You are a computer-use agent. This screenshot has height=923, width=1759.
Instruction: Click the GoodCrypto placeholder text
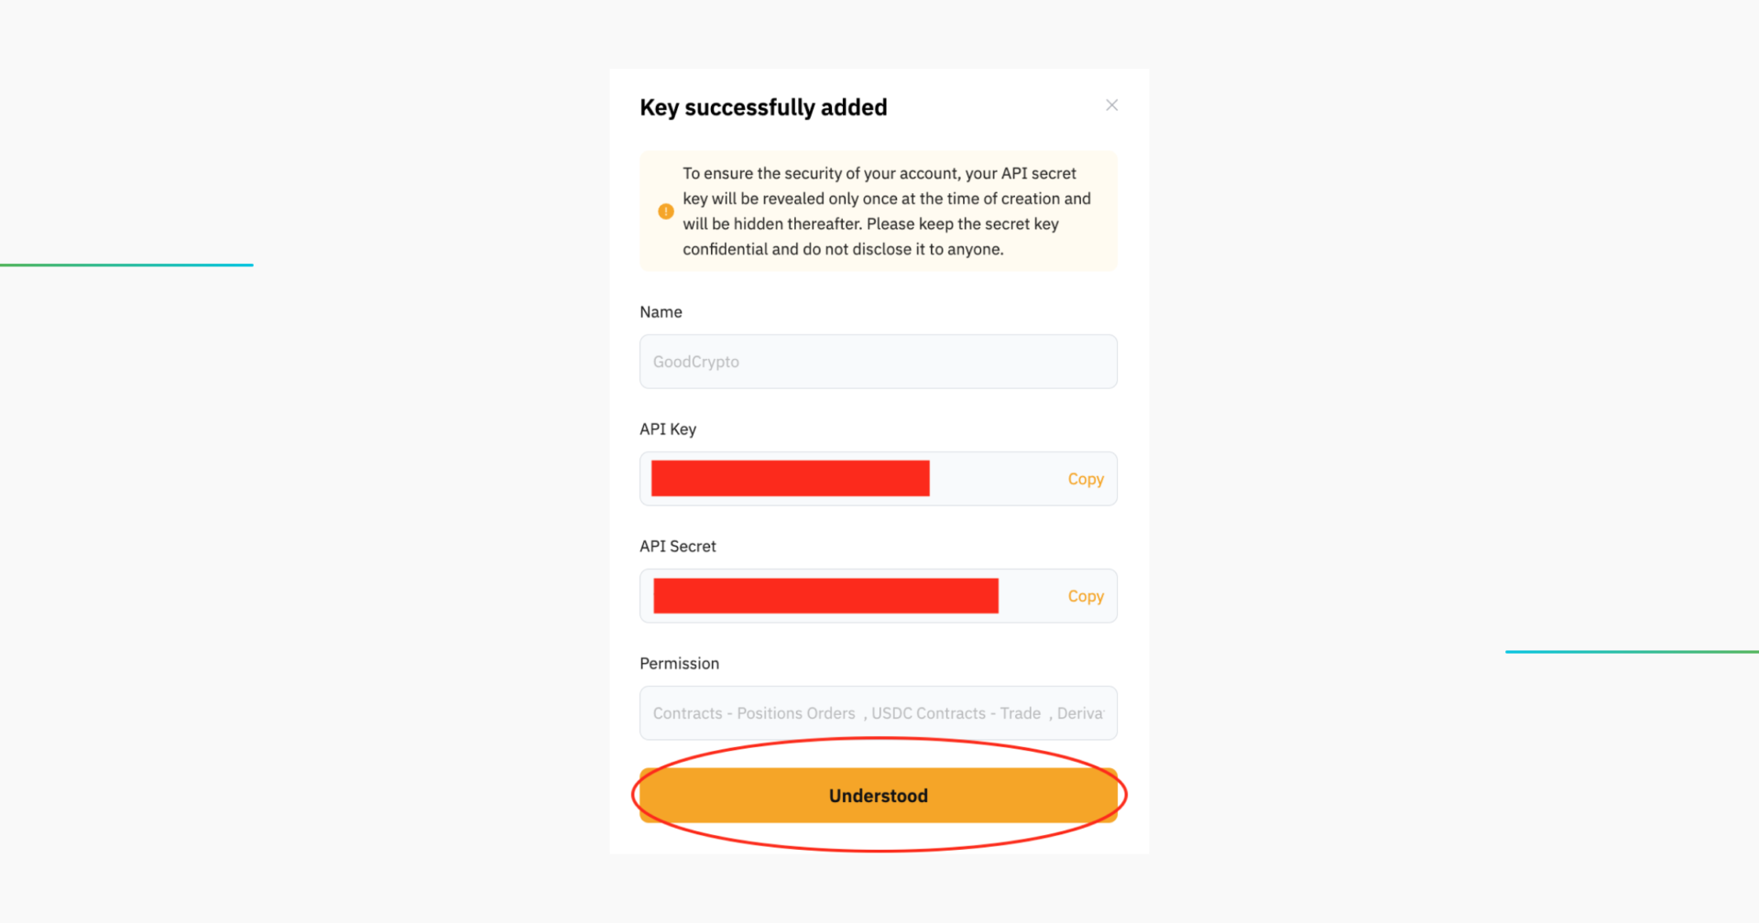695,361
